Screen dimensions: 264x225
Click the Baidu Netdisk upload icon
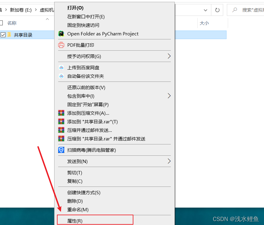pos(61,68)
